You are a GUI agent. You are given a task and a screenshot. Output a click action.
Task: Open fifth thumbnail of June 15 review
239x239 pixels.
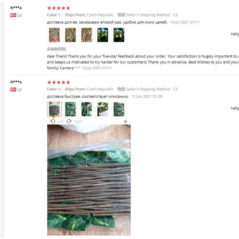tap(119, 109)
